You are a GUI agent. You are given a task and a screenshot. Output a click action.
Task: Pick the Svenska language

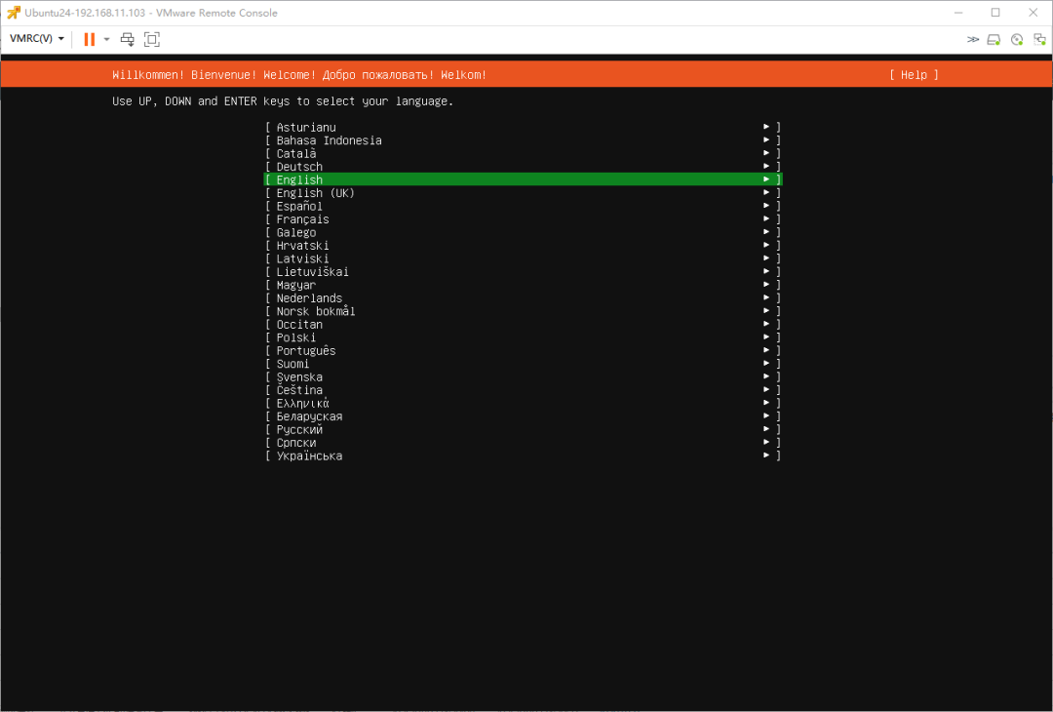[x=524, y=376]
